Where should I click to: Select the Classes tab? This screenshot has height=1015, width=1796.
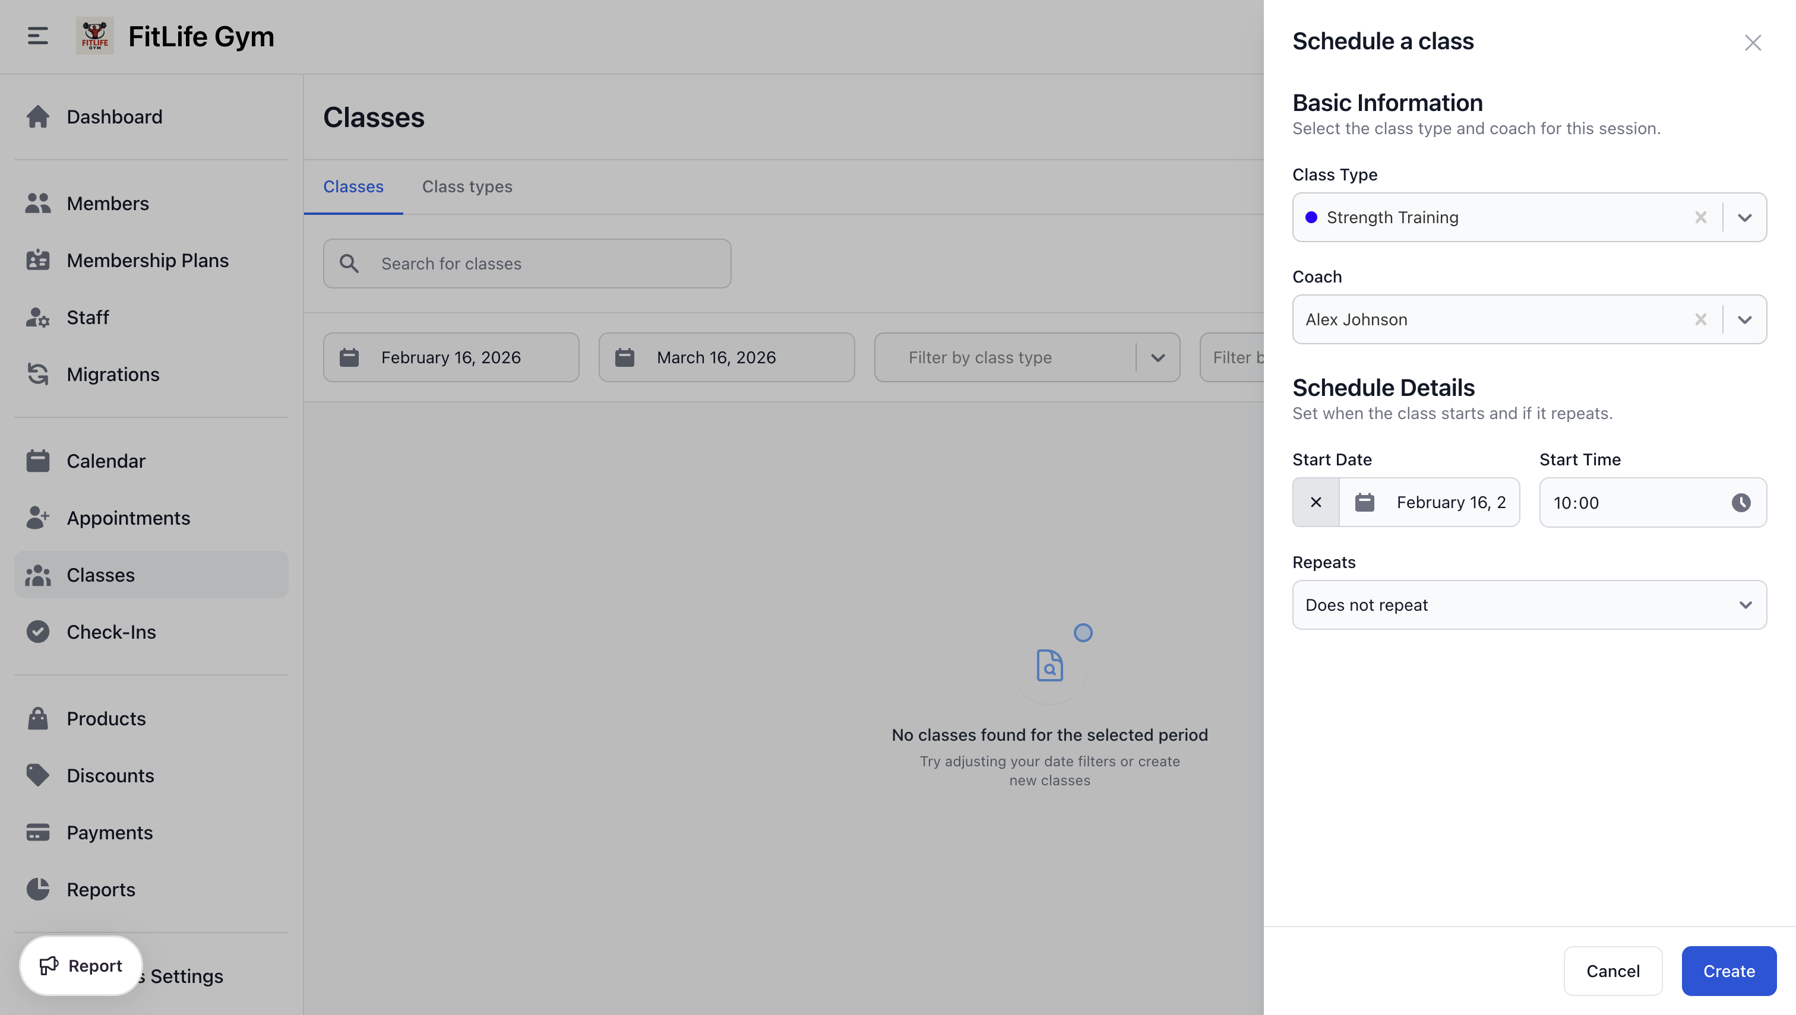coord(353,187)
